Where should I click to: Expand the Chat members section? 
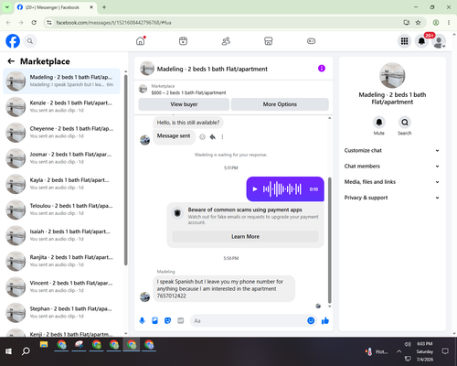392,167
